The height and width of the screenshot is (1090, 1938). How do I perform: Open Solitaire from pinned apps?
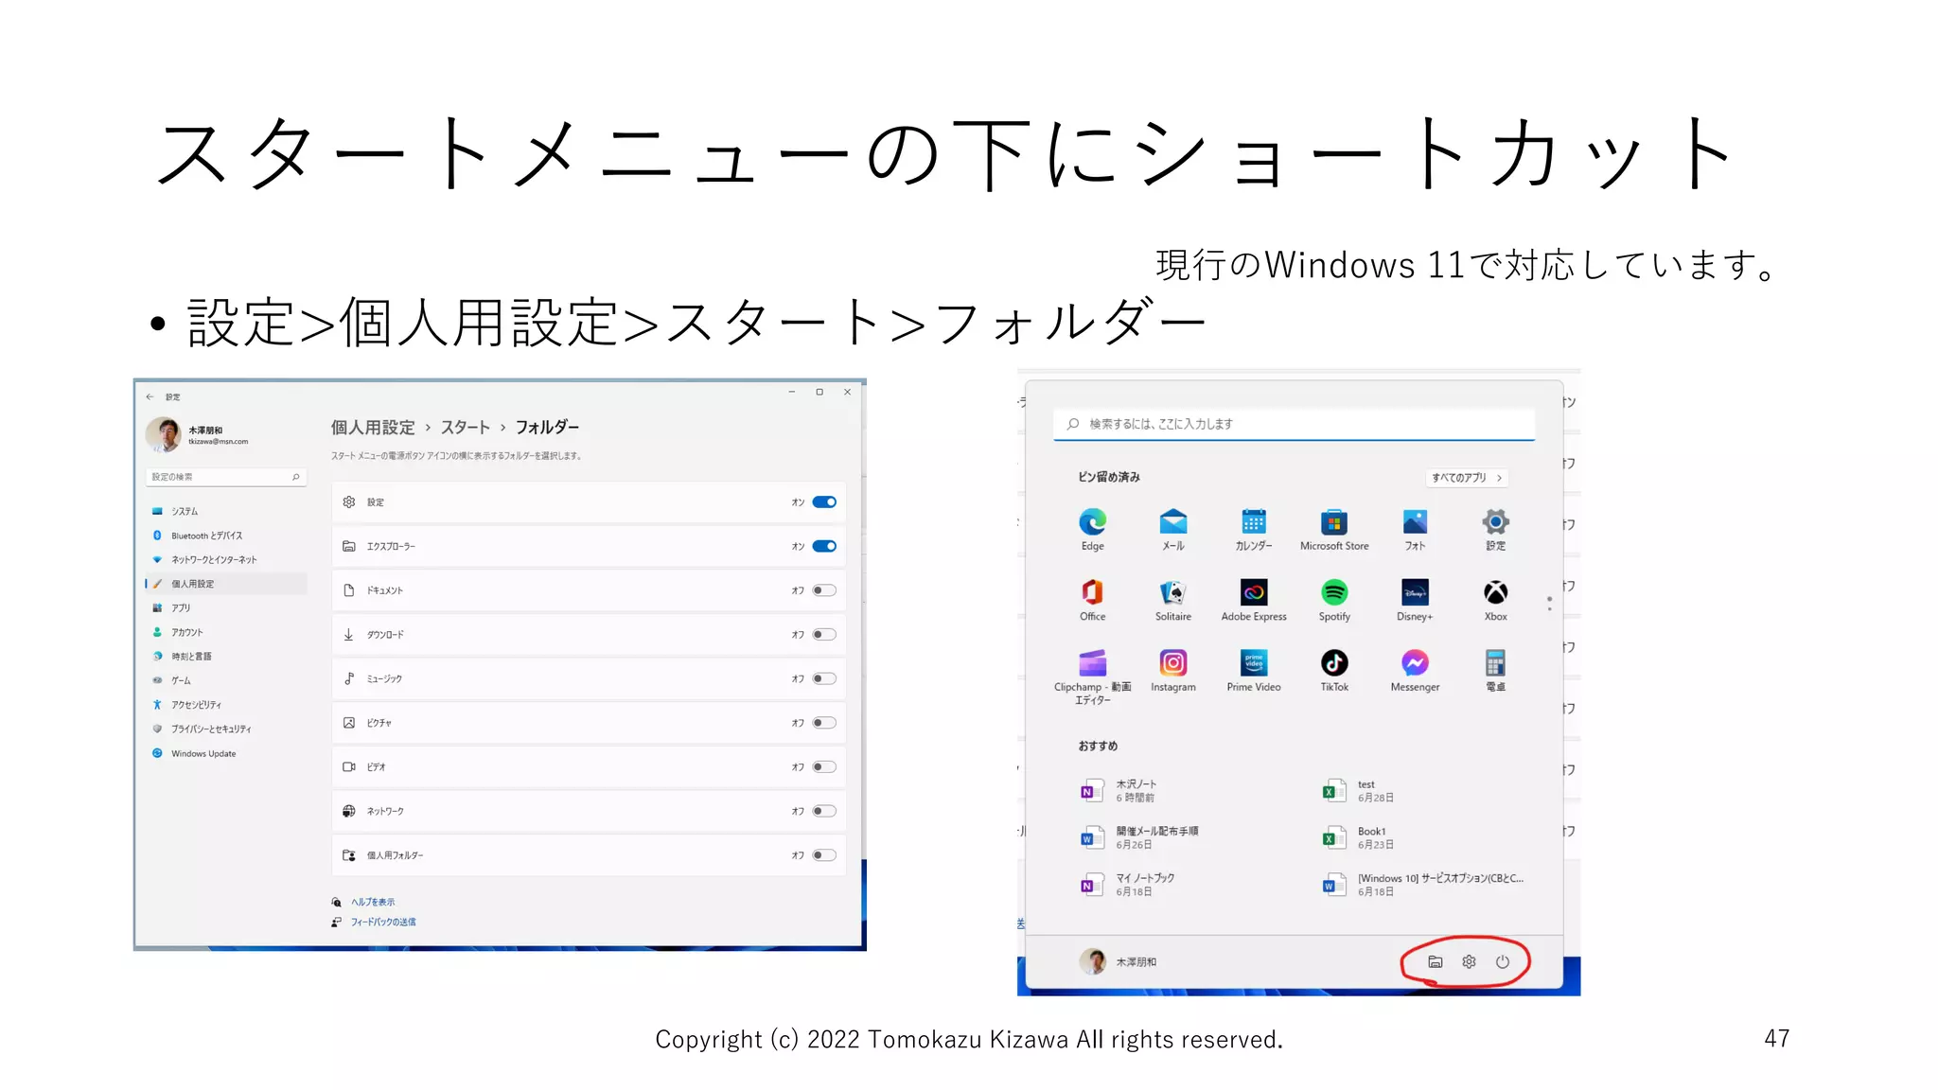[1173, 600]
